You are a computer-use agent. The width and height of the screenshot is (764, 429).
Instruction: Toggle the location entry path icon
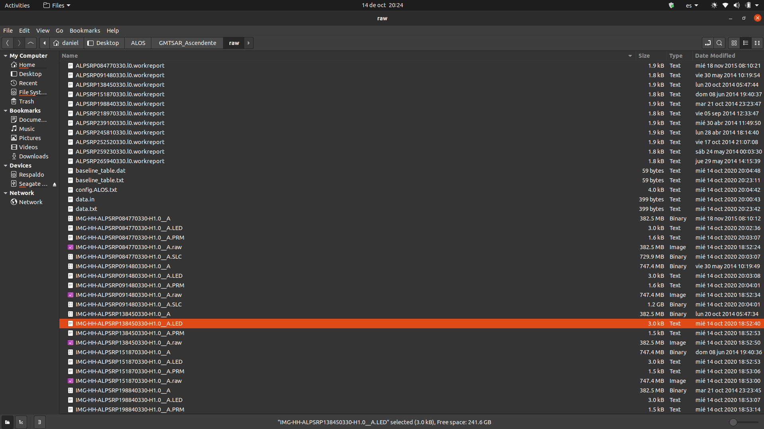708,43
